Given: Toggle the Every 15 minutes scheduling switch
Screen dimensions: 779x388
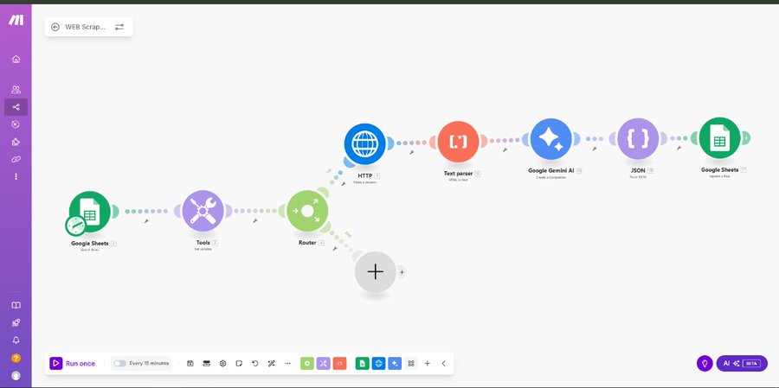Looking at the screenshot, I should click(x=119, y=363).
